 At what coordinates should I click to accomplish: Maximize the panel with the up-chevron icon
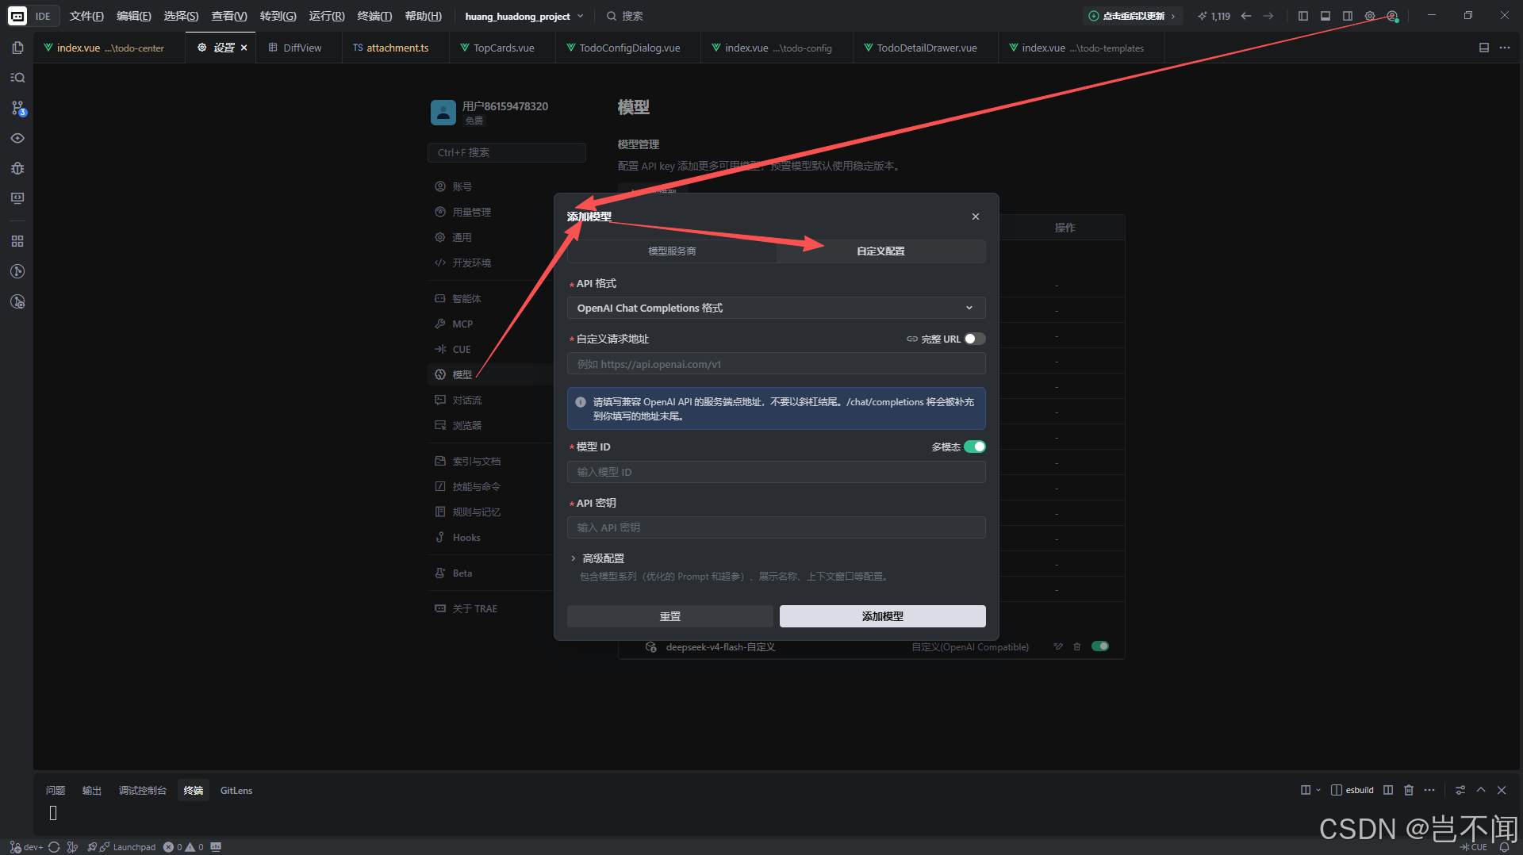pos(1481,790)
